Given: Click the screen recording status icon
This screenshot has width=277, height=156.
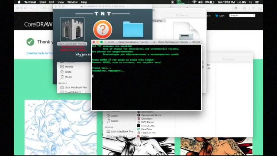Looking at the screenshot, I should point(173,2).
